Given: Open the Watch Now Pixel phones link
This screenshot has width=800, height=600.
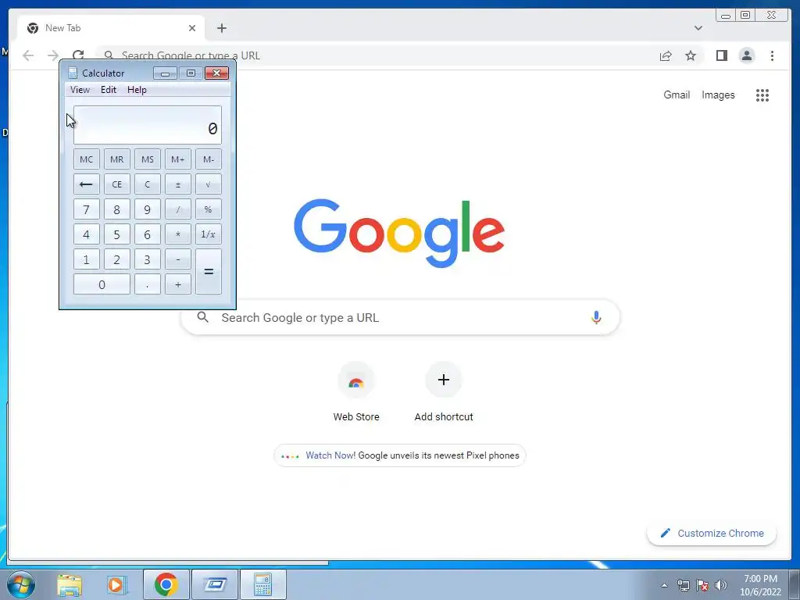Looking at the screenshot, I should [x=400, y=455].
